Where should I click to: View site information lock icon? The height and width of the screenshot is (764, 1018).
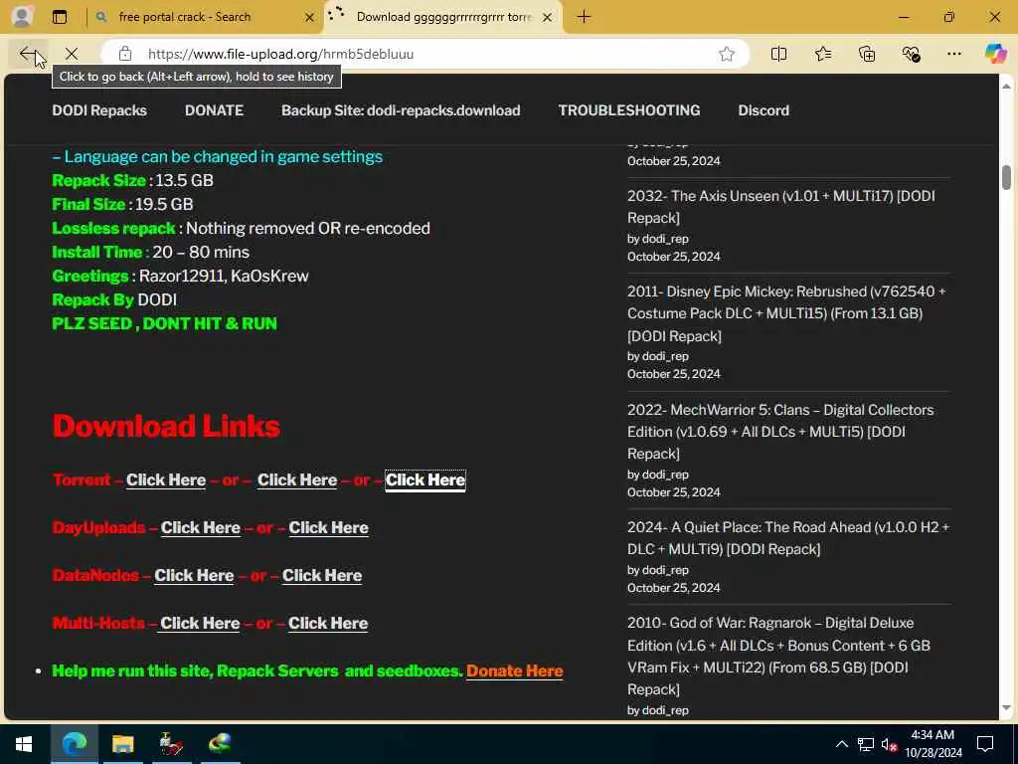coord(125,54)
